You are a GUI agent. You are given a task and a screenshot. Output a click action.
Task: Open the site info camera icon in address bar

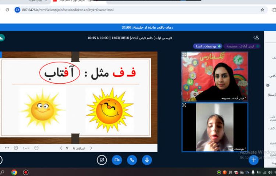click(17, 10)
